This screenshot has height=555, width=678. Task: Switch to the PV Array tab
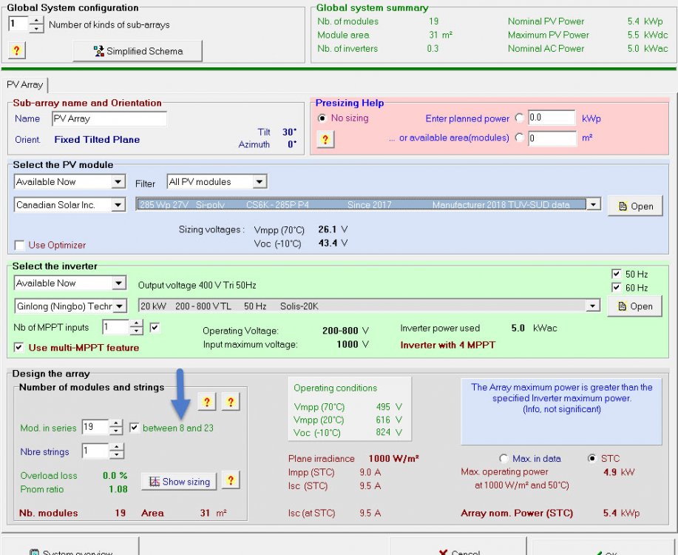point(25,84)
